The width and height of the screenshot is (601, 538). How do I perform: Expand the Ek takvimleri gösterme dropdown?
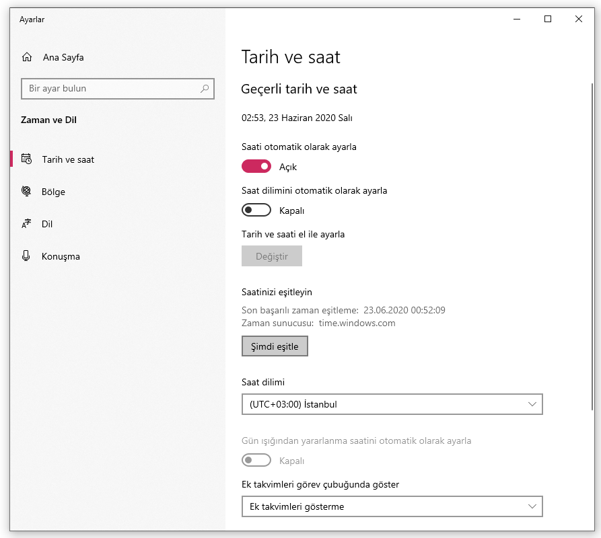tap(392, 506)
